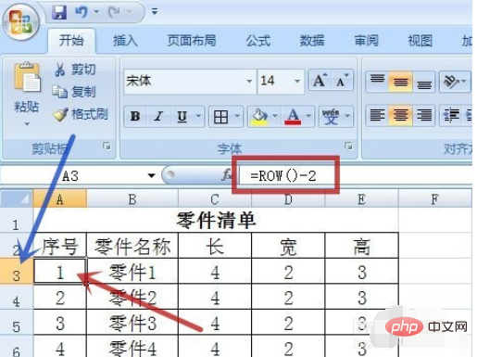The height and width of the screenshot is (357, 477).
Task: Open the Undo history dropdown arrow
Action: tap(96, 12)
